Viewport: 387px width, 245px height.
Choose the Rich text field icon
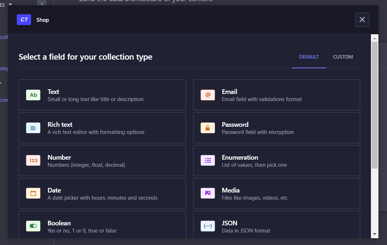click(33, 128)
